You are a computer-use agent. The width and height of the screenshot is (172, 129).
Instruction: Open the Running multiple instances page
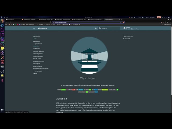[x=41, y=69]
